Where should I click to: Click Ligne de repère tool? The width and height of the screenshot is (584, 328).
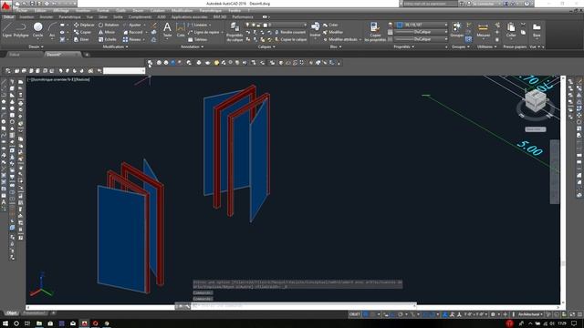click(x=203, y=33)
